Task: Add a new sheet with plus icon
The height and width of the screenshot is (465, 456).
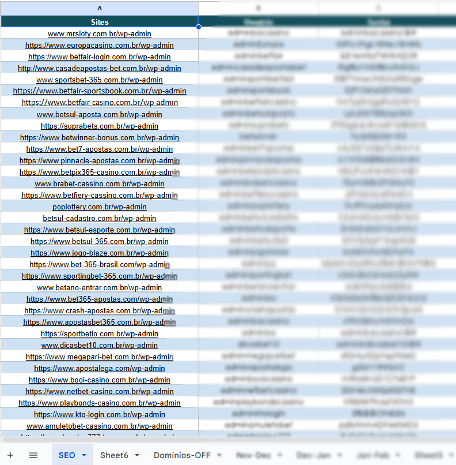Action: point(10,455)
